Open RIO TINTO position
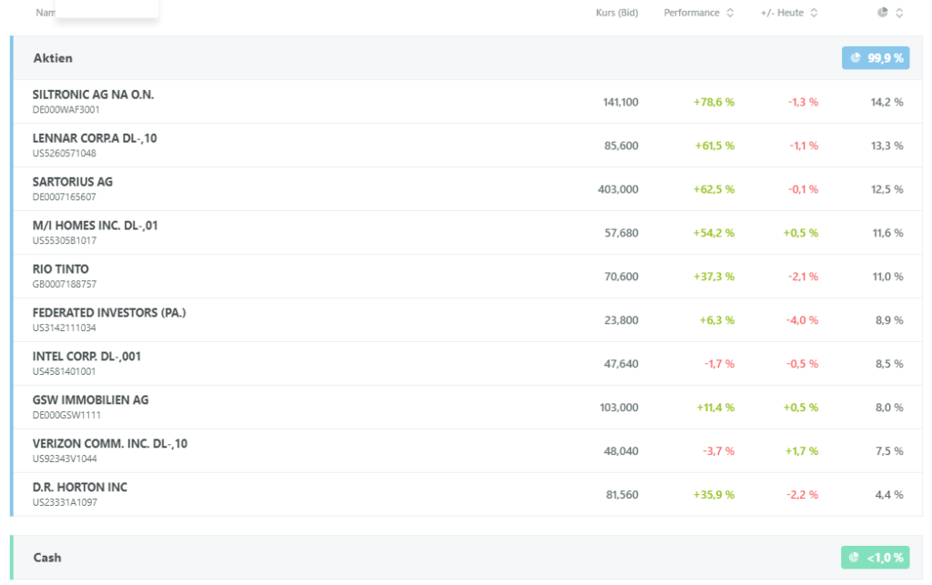 467,277
